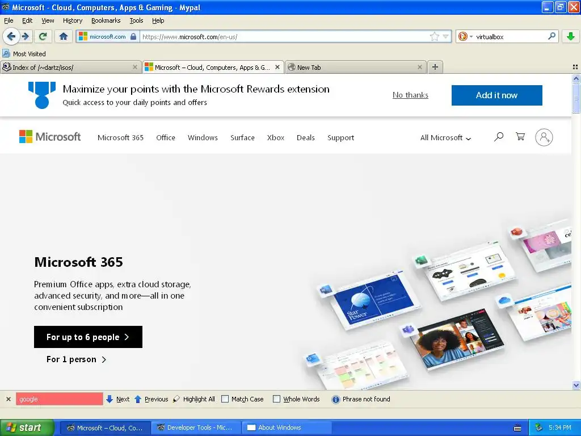Click the Phrase not found info icon
Viewport: 581px width, 436px height.
[x=335, y=399]
